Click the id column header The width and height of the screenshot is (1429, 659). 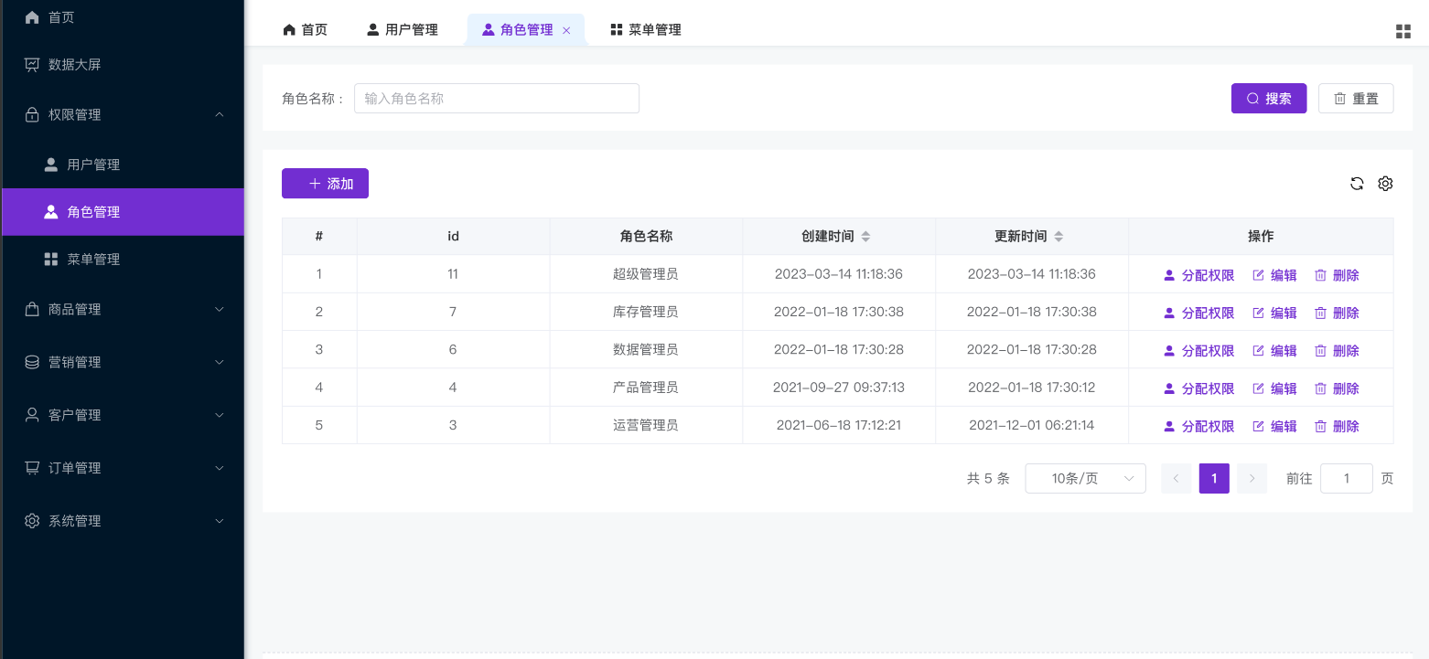coord(453,237)
